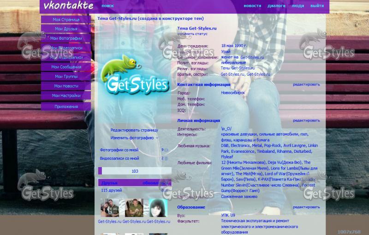Click the Темы Get-Styles.ru religion link
The width and height of the screenshot is (369, 235).
(x=238, y=68)
